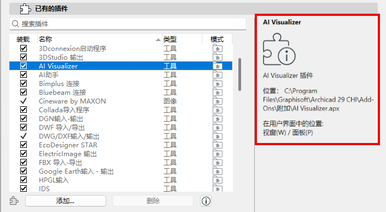386x212 pixels.
Task: Click the mode folder icon for Google Earth输入 - 输出
Action: point(218,171)
